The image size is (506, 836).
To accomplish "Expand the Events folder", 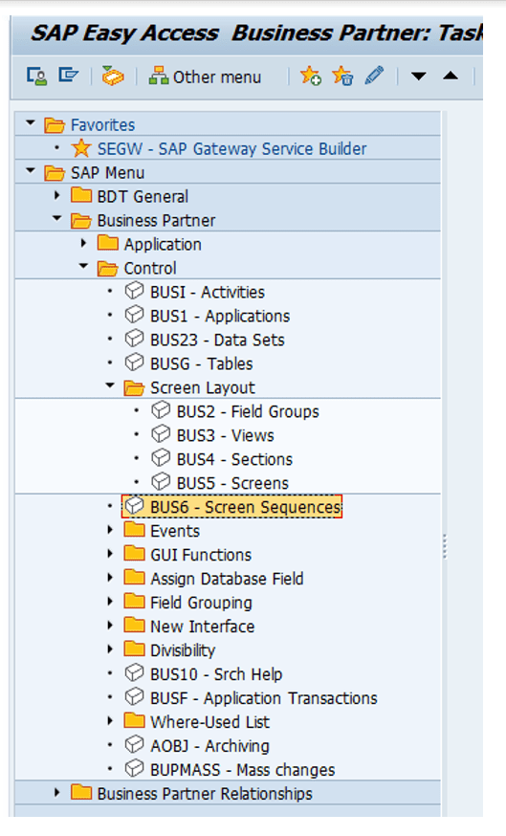I will [x=110, y=530].
